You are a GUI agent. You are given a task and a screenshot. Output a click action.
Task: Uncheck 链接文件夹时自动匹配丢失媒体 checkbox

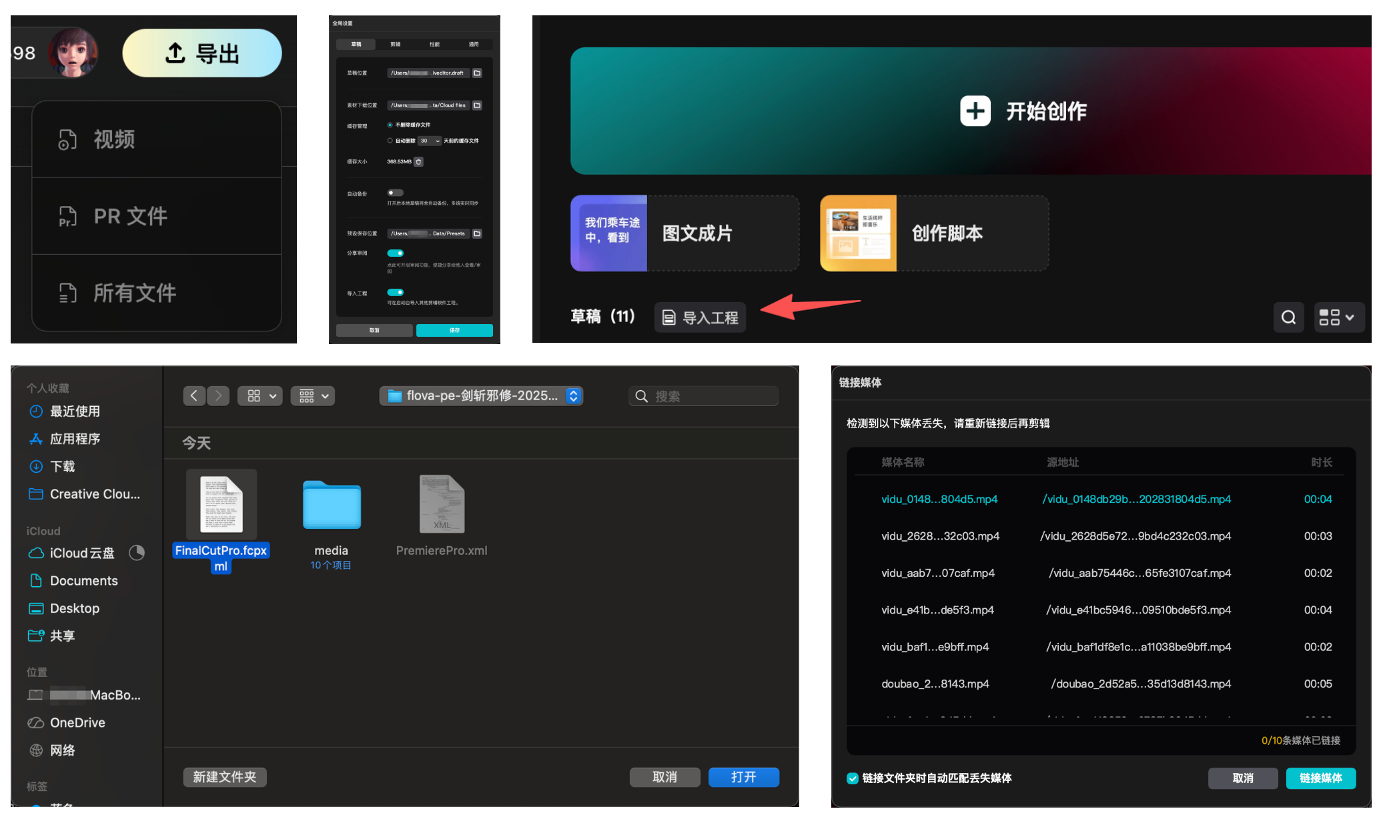852,778
